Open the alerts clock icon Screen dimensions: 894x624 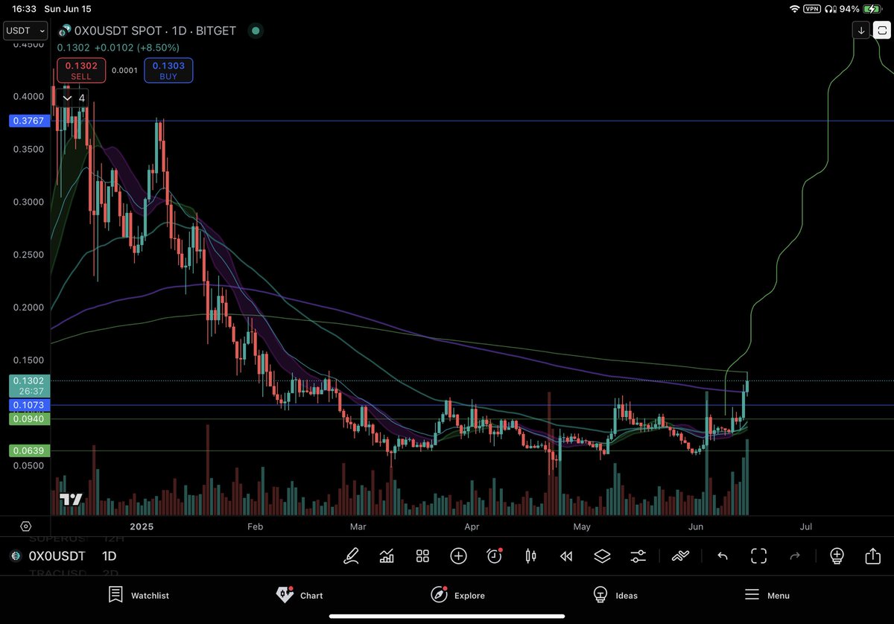[494, 555]
